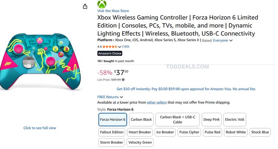Screen dimensions: 278x149
Task: Select the Carbon Black style option
Action: coord(141,120)
